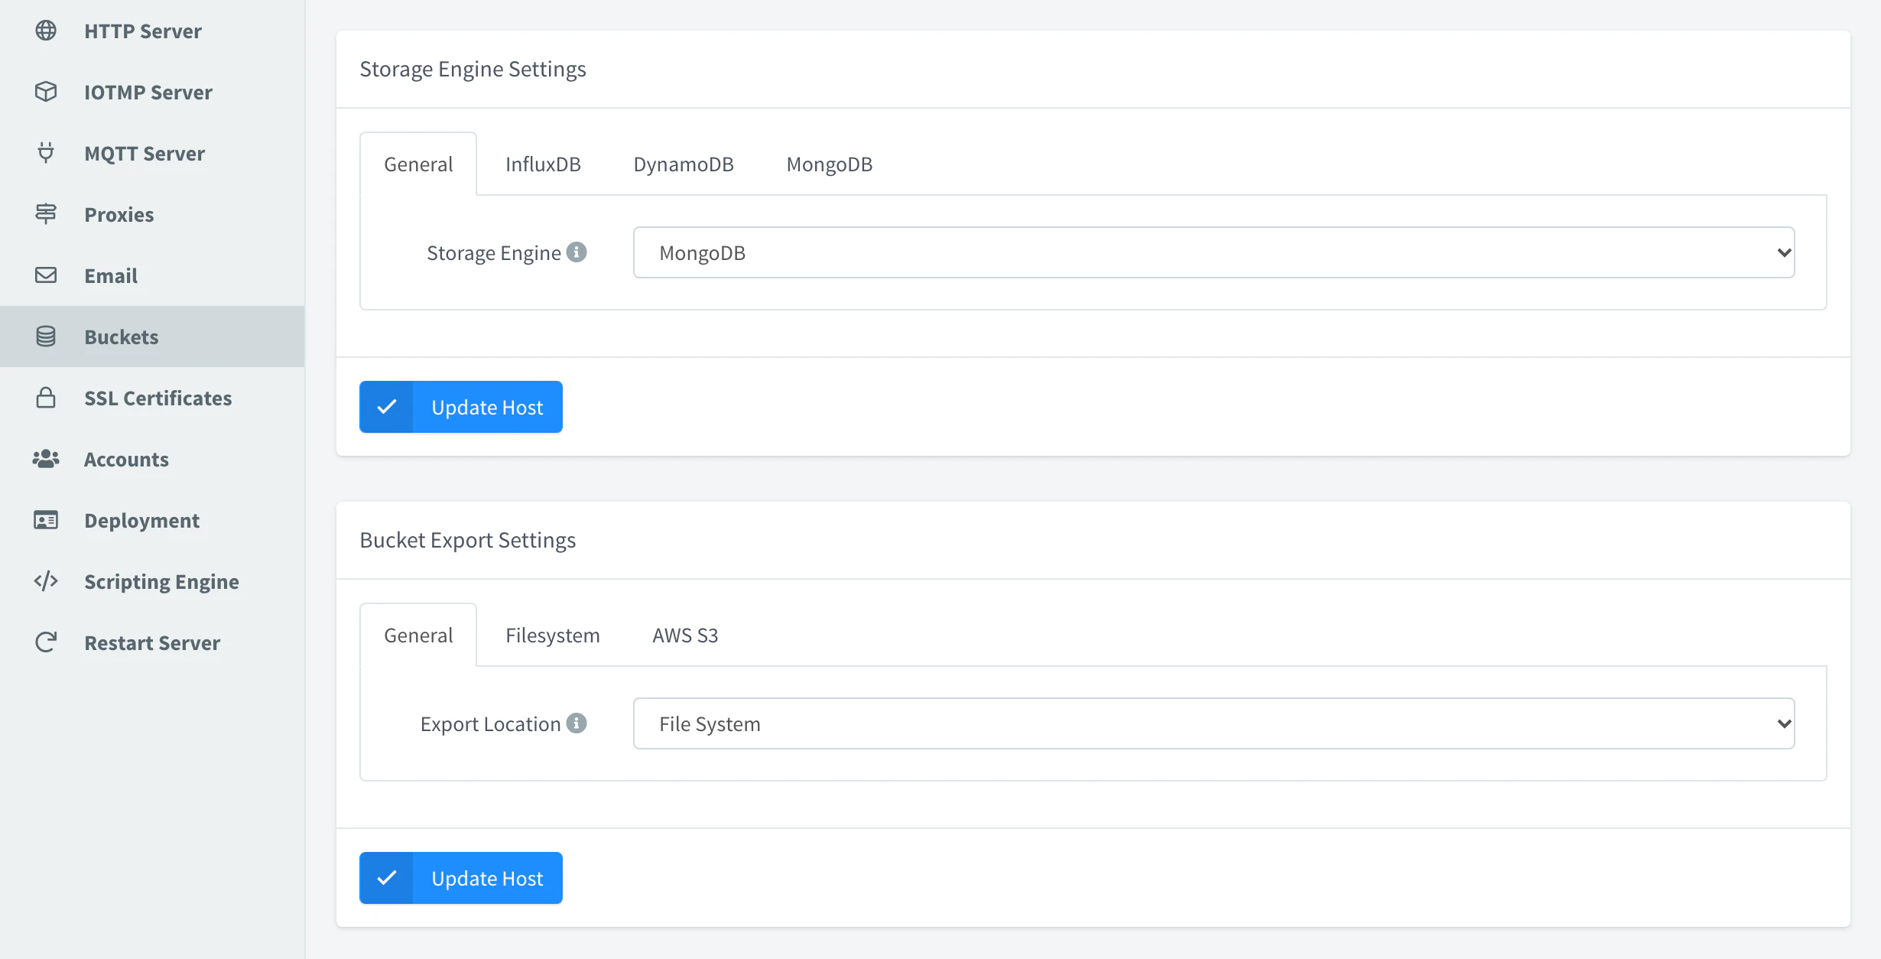
Task: Click the database icon beside Buckets
Action: coord(46,336)
